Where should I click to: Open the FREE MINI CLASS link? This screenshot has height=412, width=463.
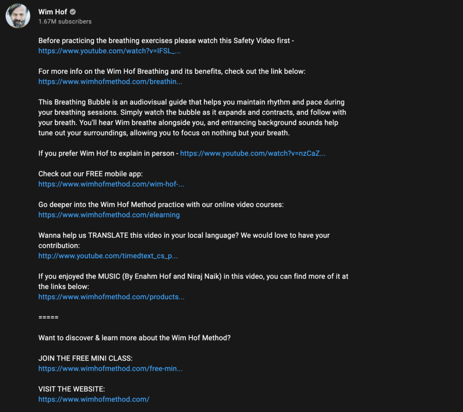(x=111, y=369)
